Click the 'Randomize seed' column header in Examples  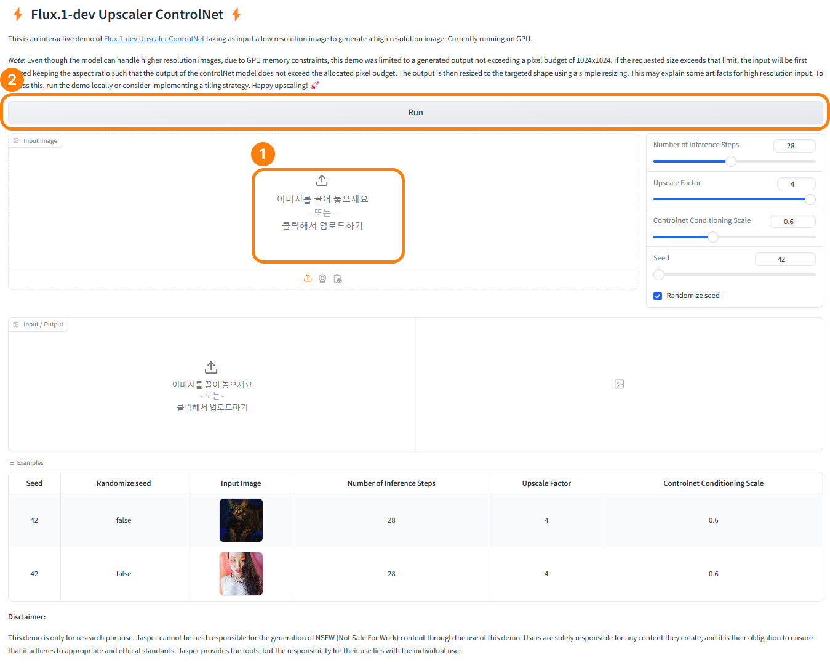pyautogui.click(x=124, y=483)
